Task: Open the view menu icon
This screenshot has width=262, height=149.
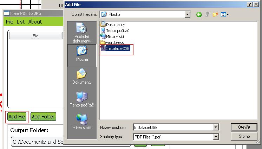Action: click(224, 14)
